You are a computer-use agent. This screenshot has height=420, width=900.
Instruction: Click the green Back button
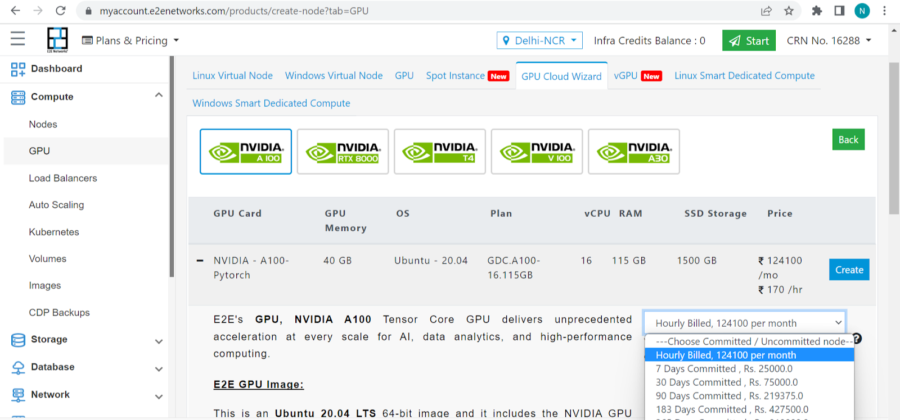tap(848, 139)
